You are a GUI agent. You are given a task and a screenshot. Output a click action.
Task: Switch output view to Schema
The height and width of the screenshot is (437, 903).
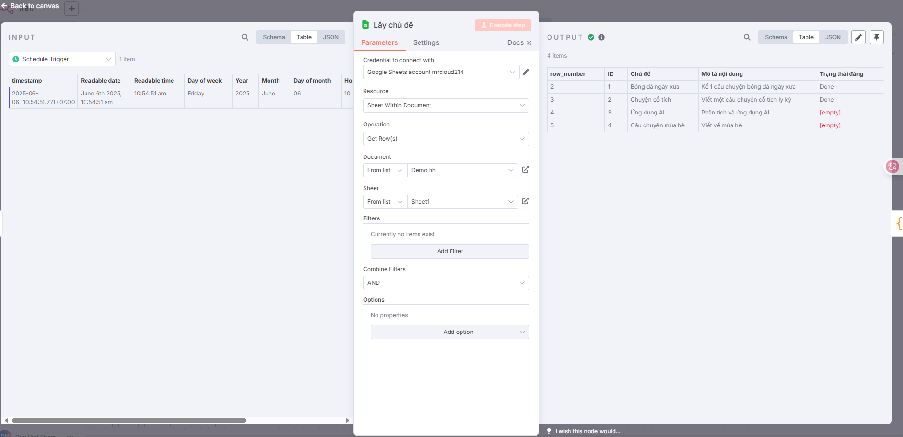776,37
